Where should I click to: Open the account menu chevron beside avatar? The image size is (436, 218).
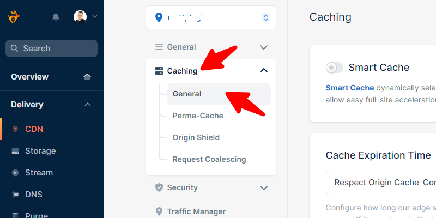tap(94, 17)
